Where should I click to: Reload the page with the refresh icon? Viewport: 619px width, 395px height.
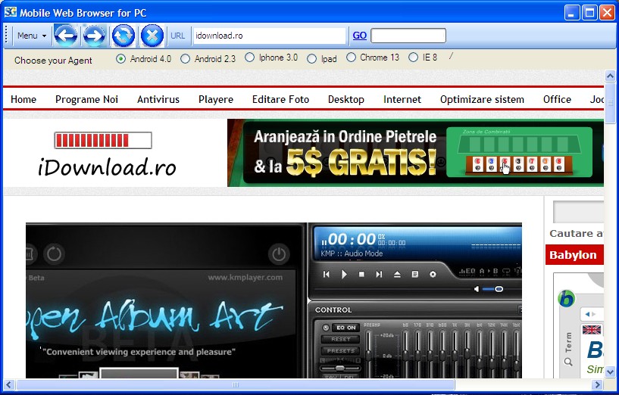[x=123, y=36]
